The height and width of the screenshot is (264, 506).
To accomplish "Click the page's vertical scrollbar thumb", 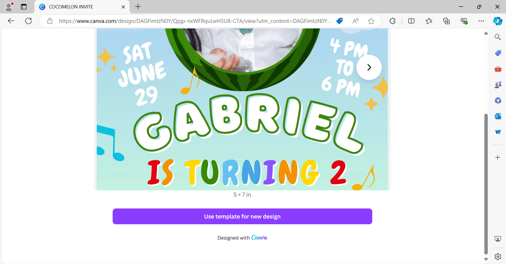I will (x=486, y=184).
